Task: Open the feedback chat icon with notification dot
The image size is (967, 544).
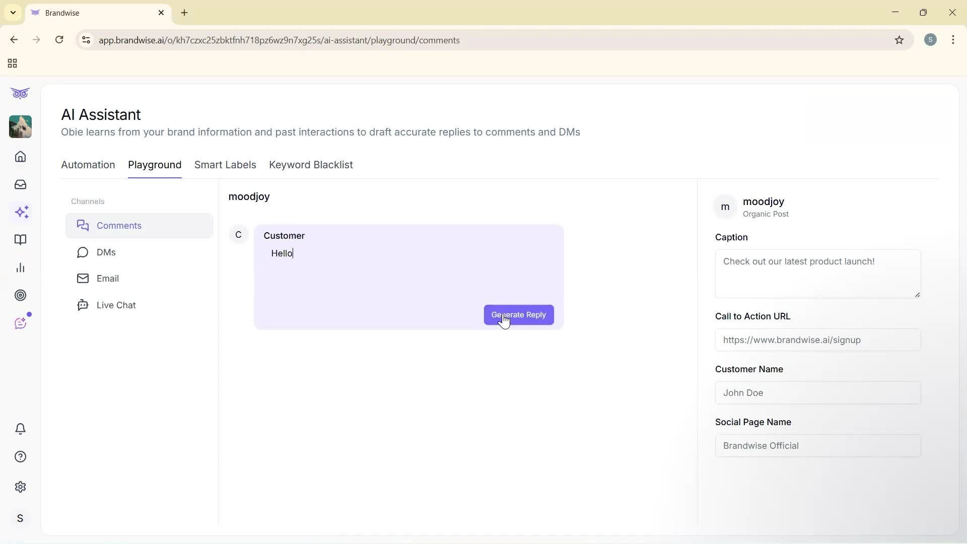Action: tap(21, 323)
